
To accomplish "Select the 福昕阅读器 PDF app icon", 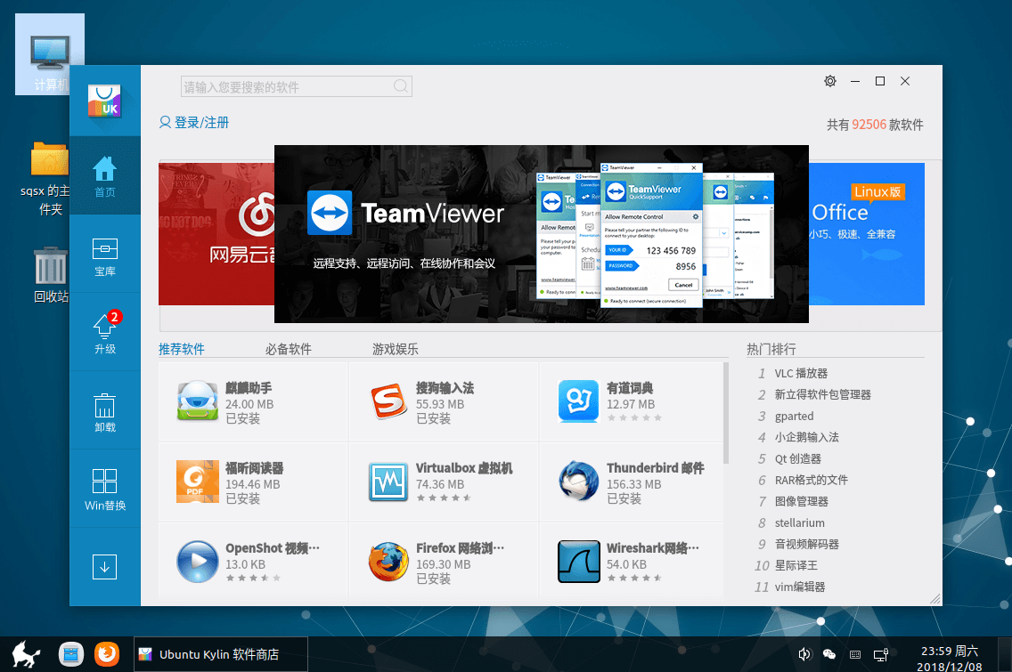I will tap(198, 482).
